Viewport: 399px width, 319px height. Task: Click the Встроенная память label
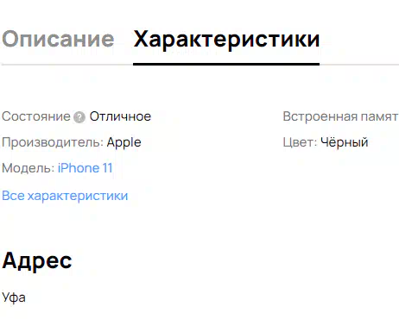340,116
